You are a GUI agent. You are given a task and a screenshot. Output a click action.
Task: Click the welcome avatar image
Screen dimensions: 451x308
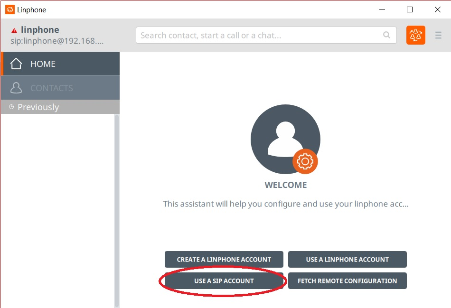pos(285,139)
